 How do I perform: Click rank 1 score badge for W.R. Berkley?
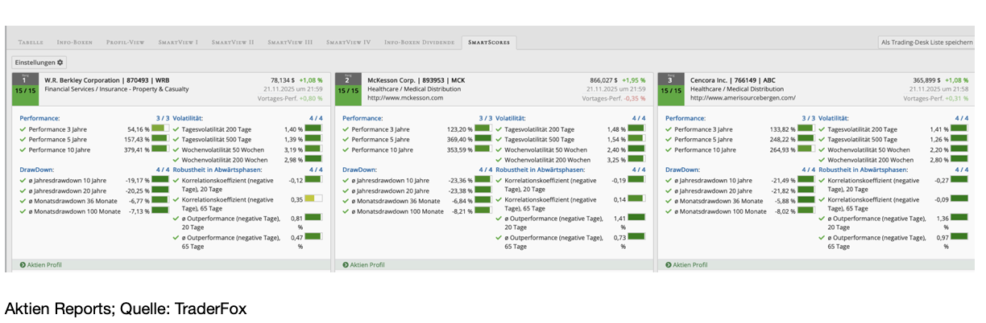click(x=25, y=85)
